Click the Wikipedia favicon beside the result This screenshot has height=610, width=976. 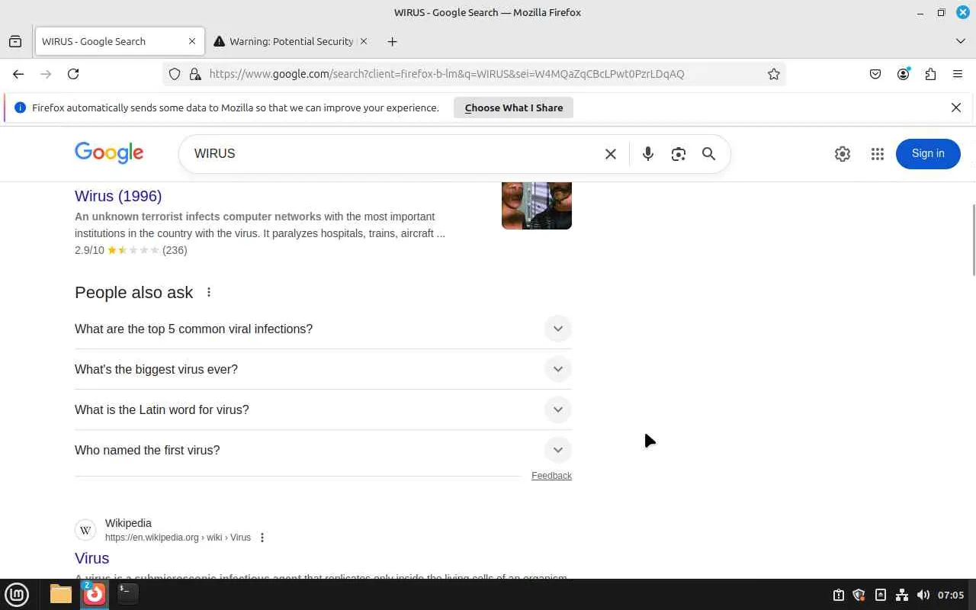click(x=85, y=530)
